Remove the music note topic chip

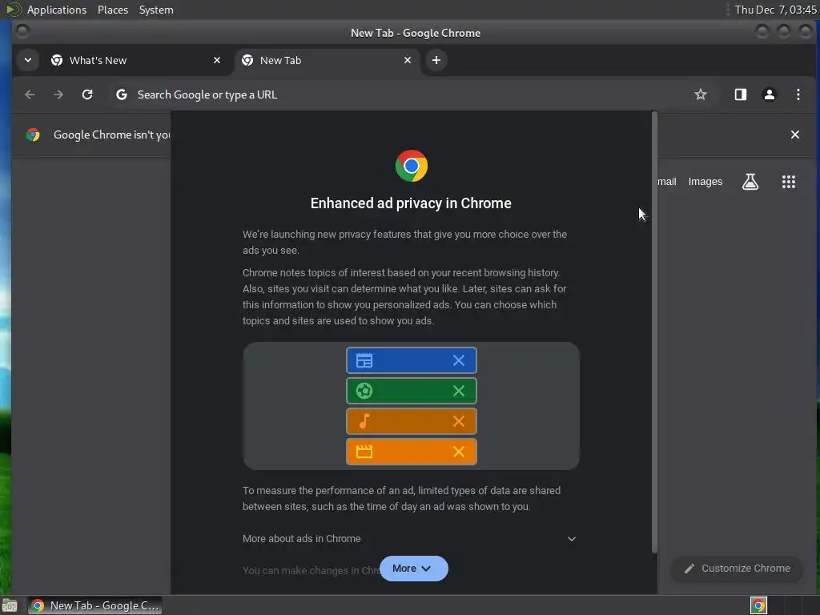(459, 421)
